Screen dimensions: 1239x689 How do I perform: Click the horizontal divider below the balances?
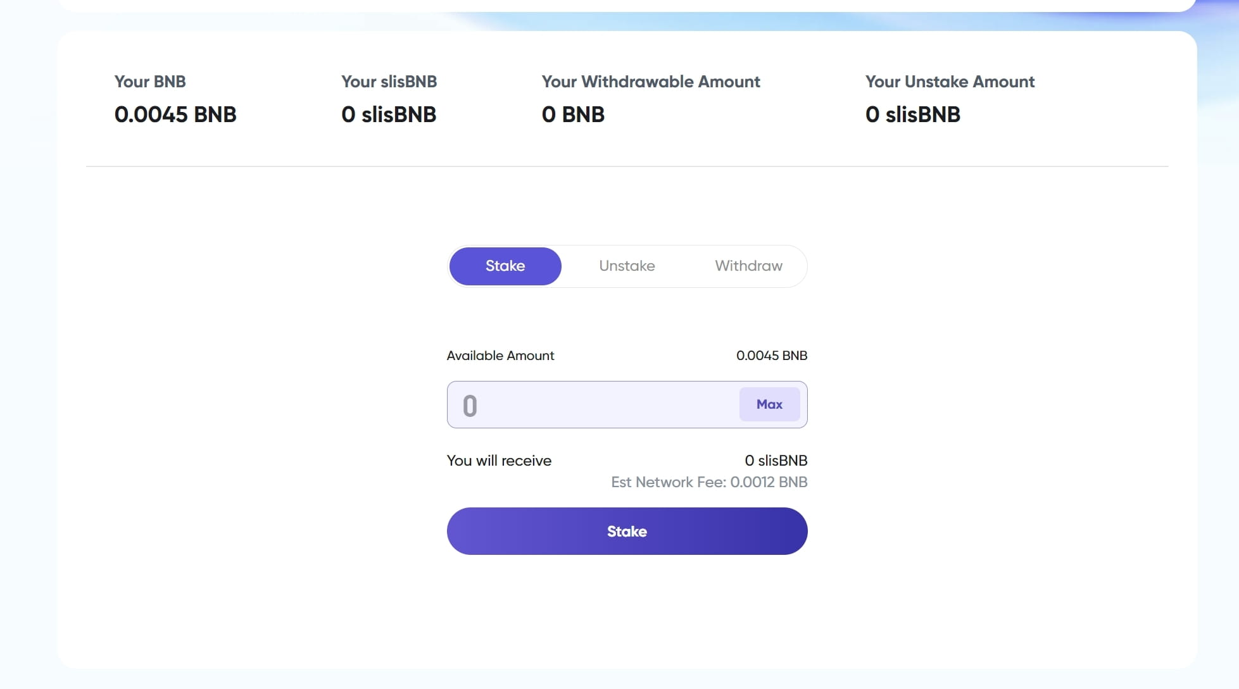click(x=627, y=166)
